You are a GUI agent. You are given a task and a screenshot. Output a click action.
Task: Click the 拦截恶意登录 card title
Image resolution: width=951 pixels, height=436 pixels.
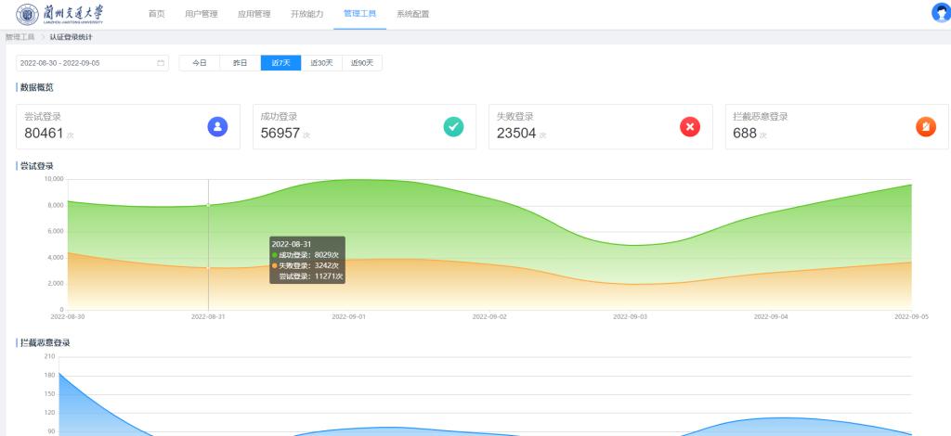(761, 117)
